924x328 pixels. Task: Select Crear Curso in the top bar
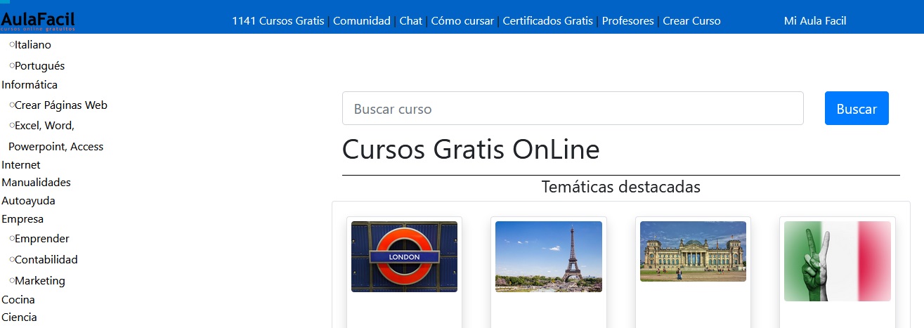click(x=692, y=21)
